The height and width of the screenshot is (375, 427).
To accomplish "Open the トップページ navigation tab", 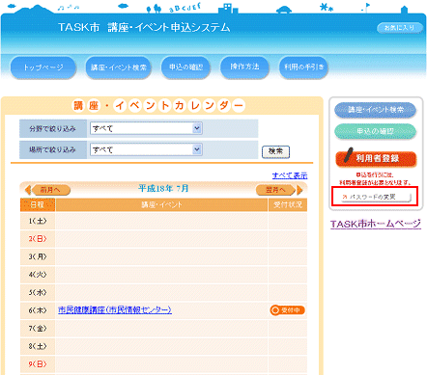I will pos(43,67).
